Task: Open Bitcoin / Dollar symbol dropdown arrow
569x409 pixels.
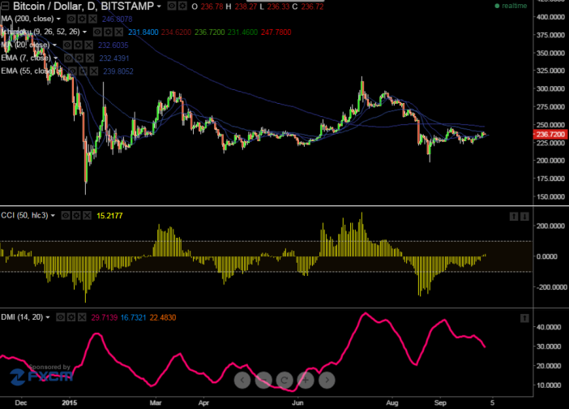Action: [159, 6]
